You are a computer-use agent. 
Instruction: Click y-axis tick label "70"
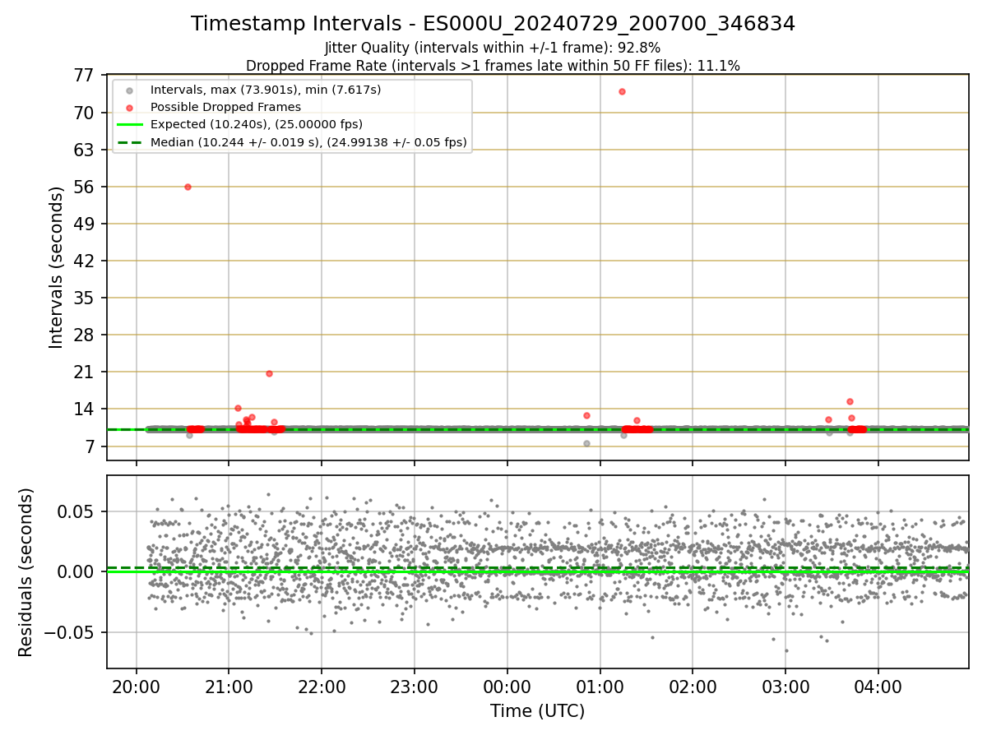click(x=84, y=113)
